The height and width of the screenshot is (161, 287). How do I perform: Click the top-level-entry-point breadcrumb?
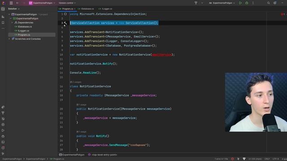(x=103, y=155)
